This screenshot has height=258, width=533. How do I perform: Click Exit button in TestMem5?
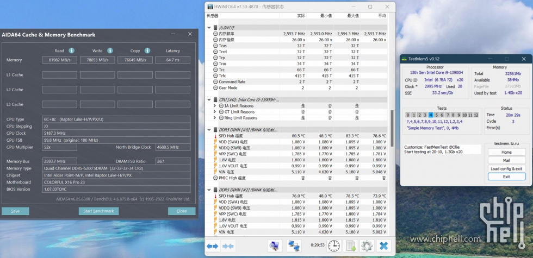pos(506,177)
